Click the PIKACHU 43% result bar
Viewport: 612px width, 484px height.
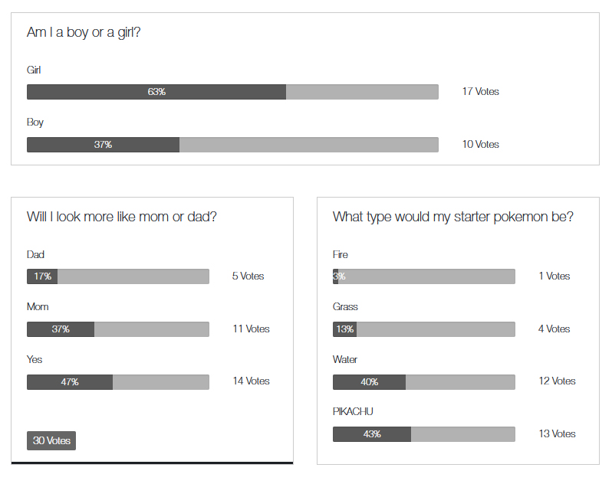click(424, 434)
